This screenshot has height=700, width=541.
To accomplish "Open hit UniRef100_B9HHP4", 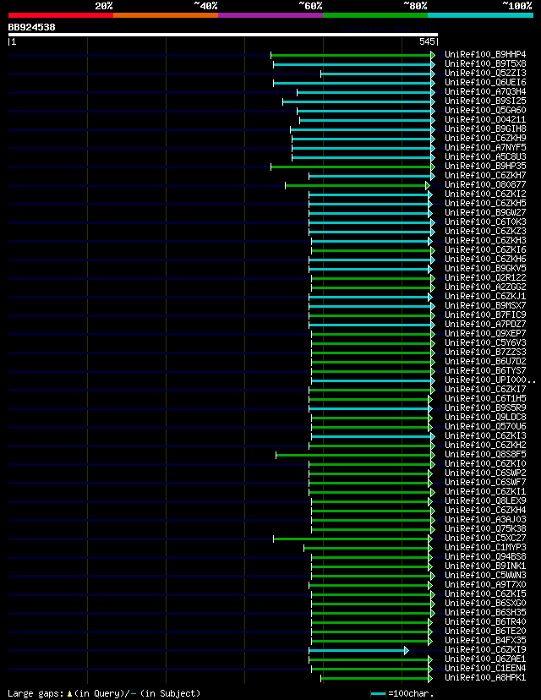I will 485,54.
